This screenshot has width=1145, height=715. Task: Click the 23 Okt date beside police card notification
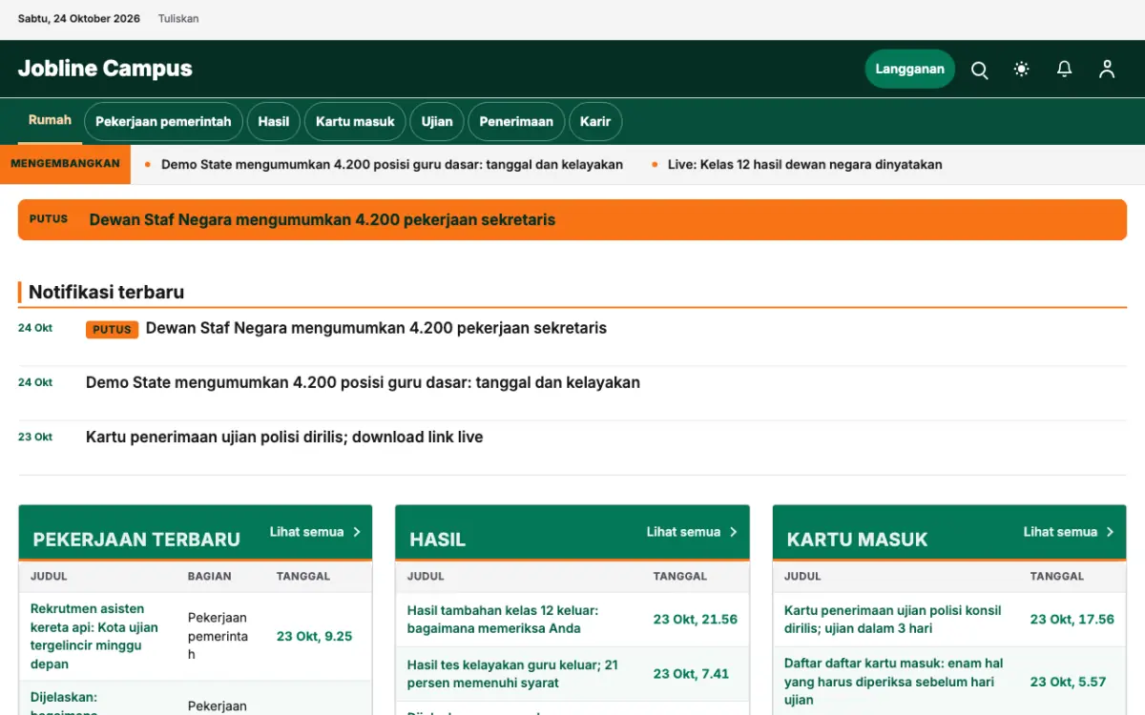click(35, 437)
